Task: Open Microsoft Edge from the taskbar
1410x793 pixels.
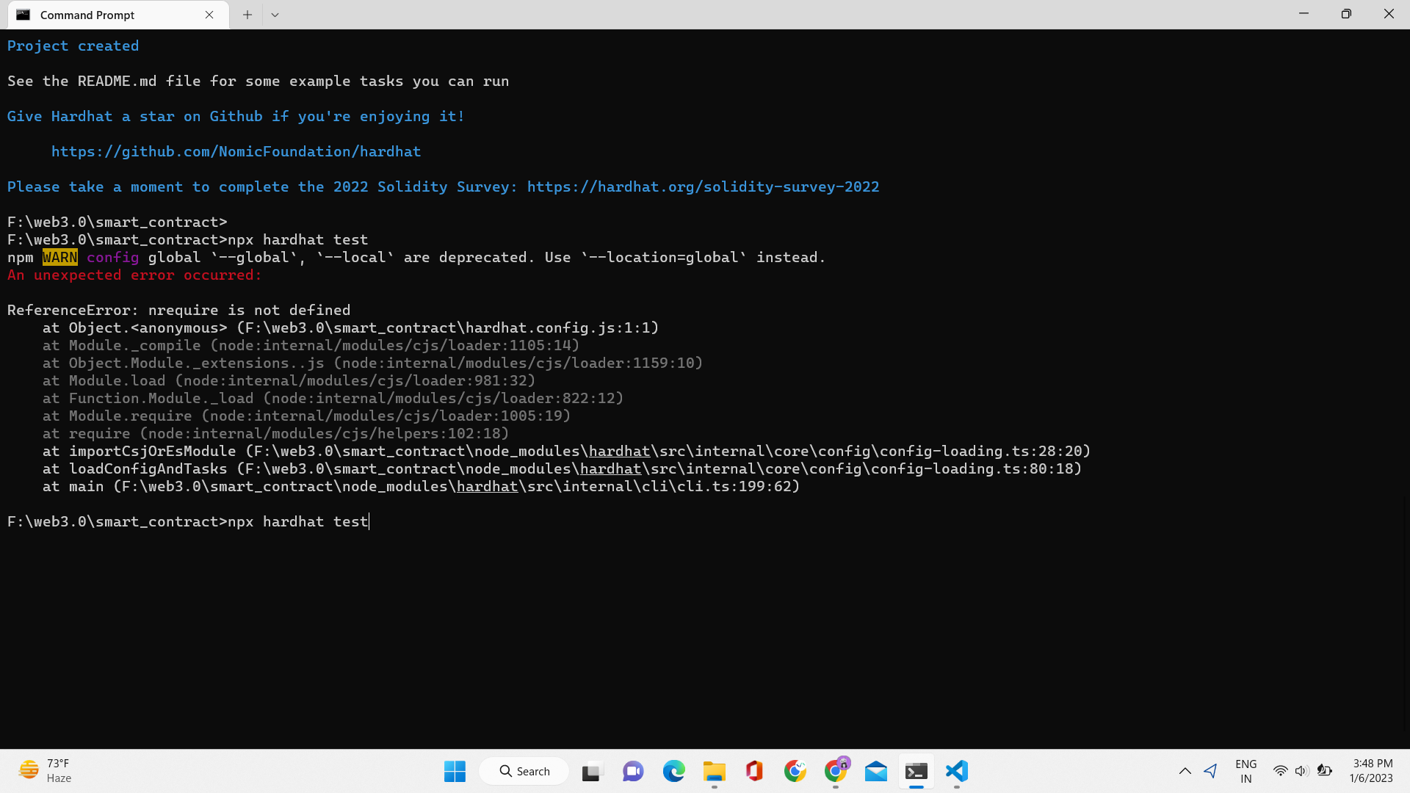Action: tap(673, 771)
